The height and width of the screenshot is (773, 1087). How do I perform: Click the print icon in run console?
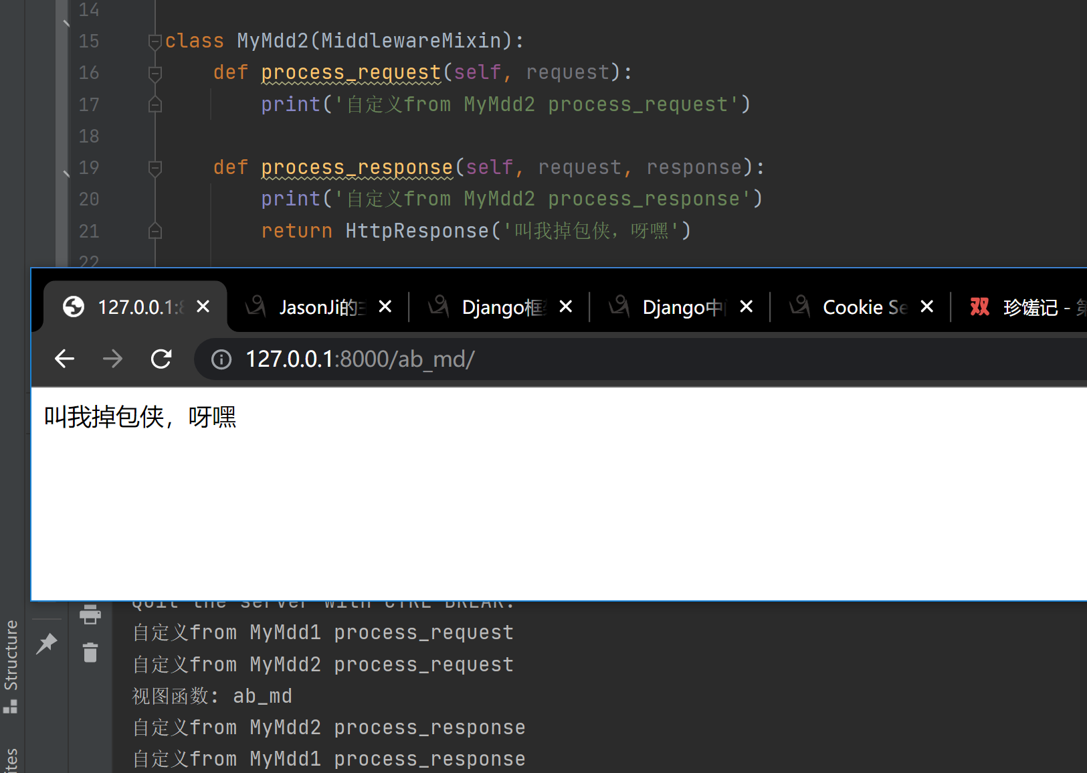point(90,614)
